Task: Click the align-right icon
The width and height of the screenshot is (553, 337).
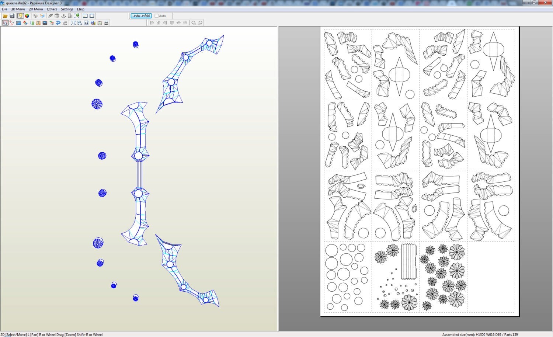Action: coord(165,23)
